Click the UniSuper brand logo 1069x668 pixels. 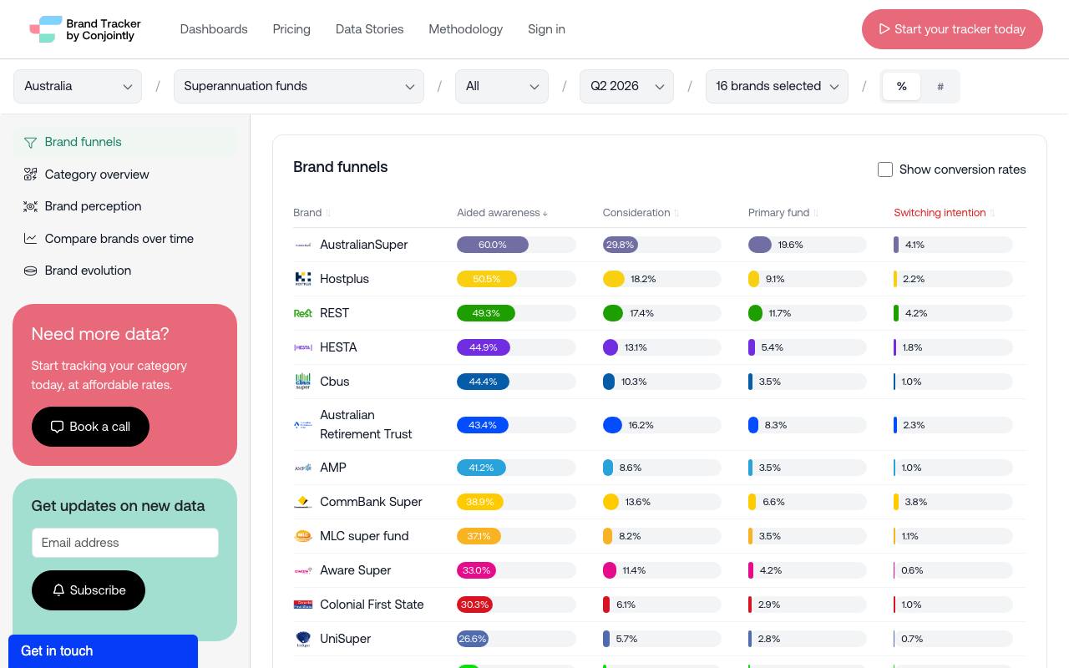click(303, 639)
